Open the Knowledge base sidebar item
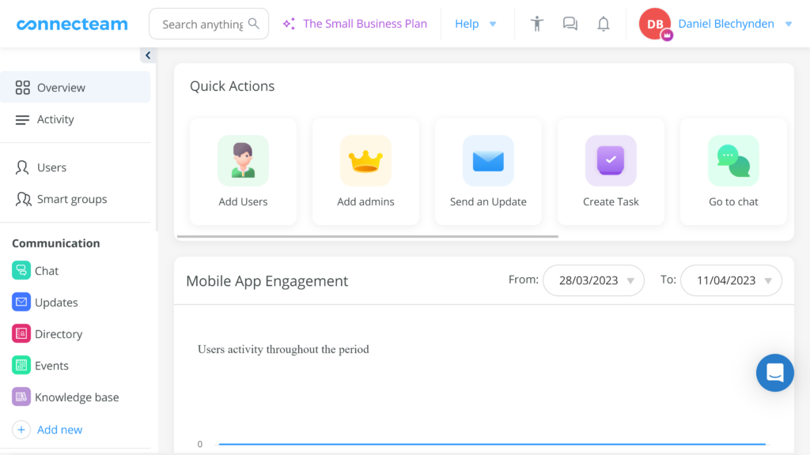 (76, 397)
